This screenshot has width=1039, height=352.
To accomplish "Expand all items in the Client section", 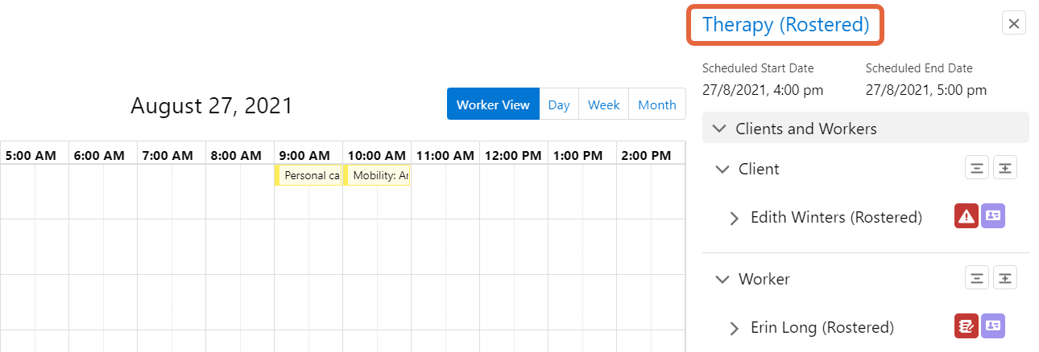I will pos(1005,168).
